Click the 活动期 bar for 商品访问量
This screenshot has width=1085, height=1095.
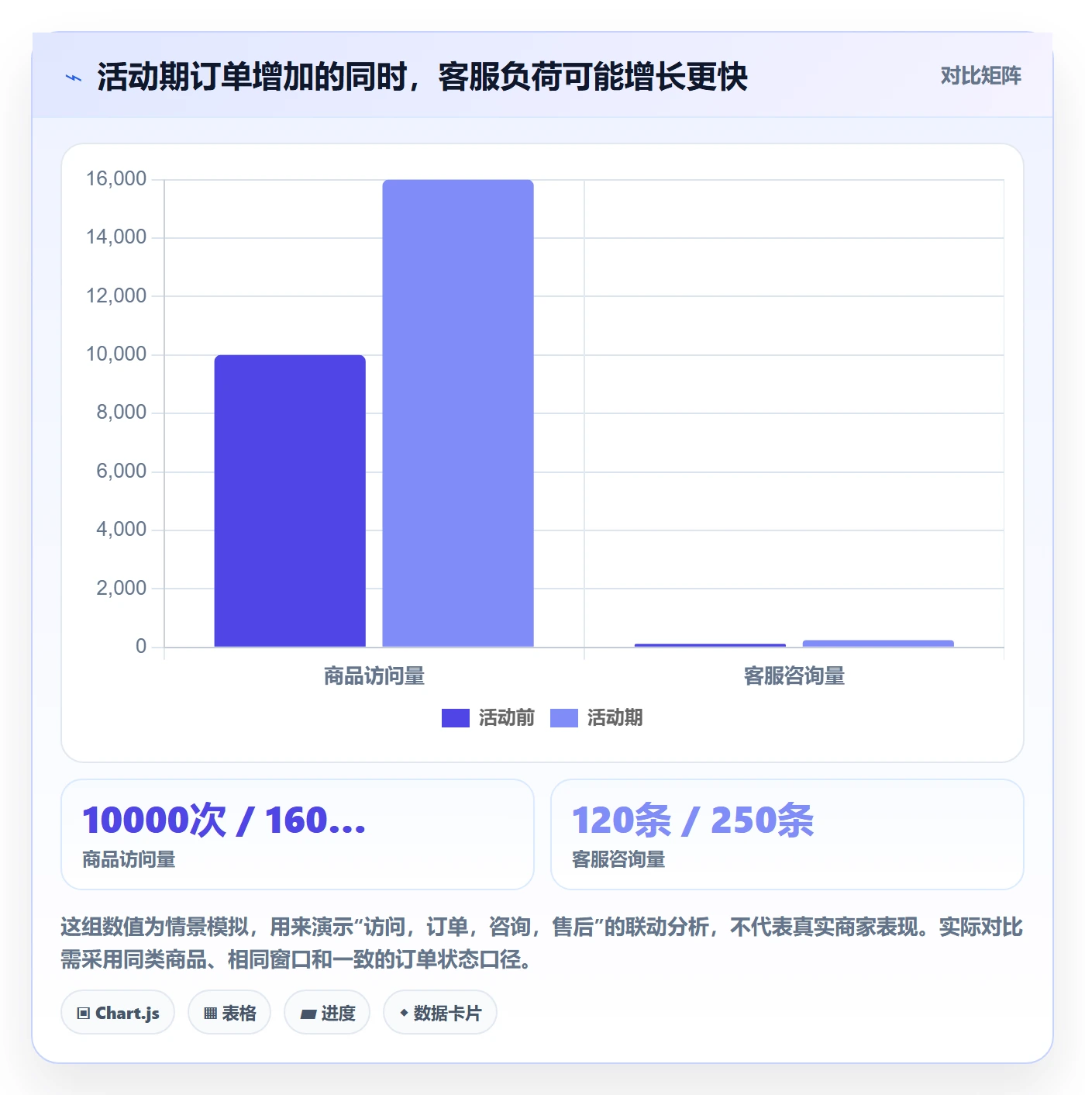458,413
